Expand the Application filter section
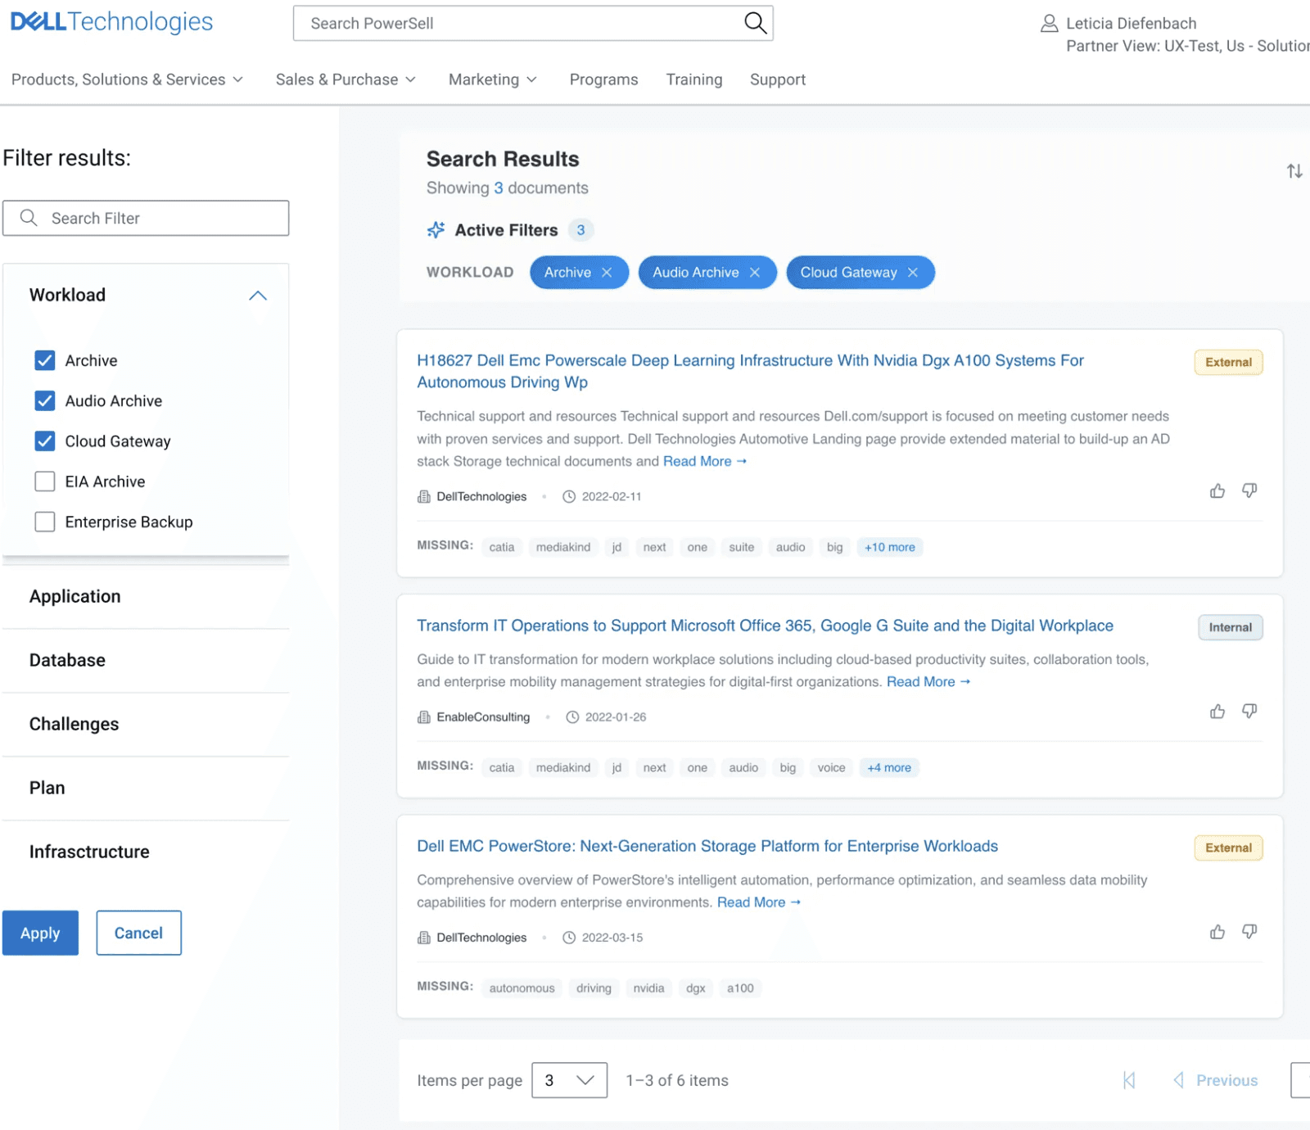 click(146, 596)
